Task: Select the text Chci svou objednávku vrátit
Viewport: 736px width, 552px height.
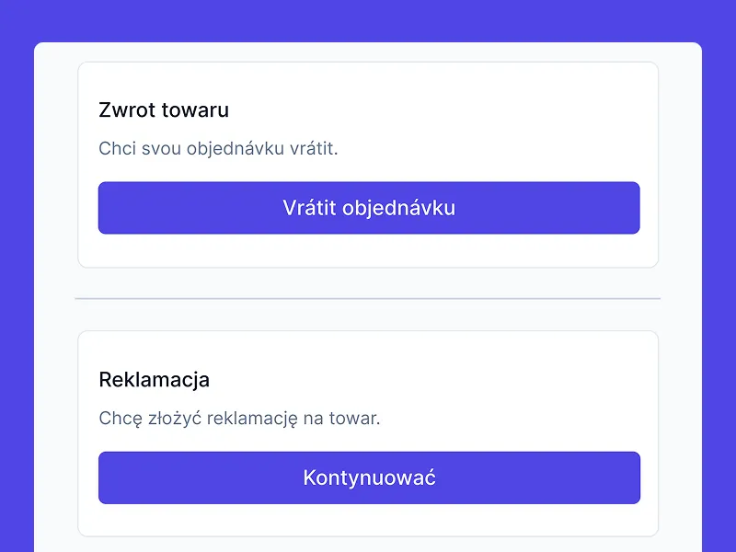Action: (x=219, y=147)
